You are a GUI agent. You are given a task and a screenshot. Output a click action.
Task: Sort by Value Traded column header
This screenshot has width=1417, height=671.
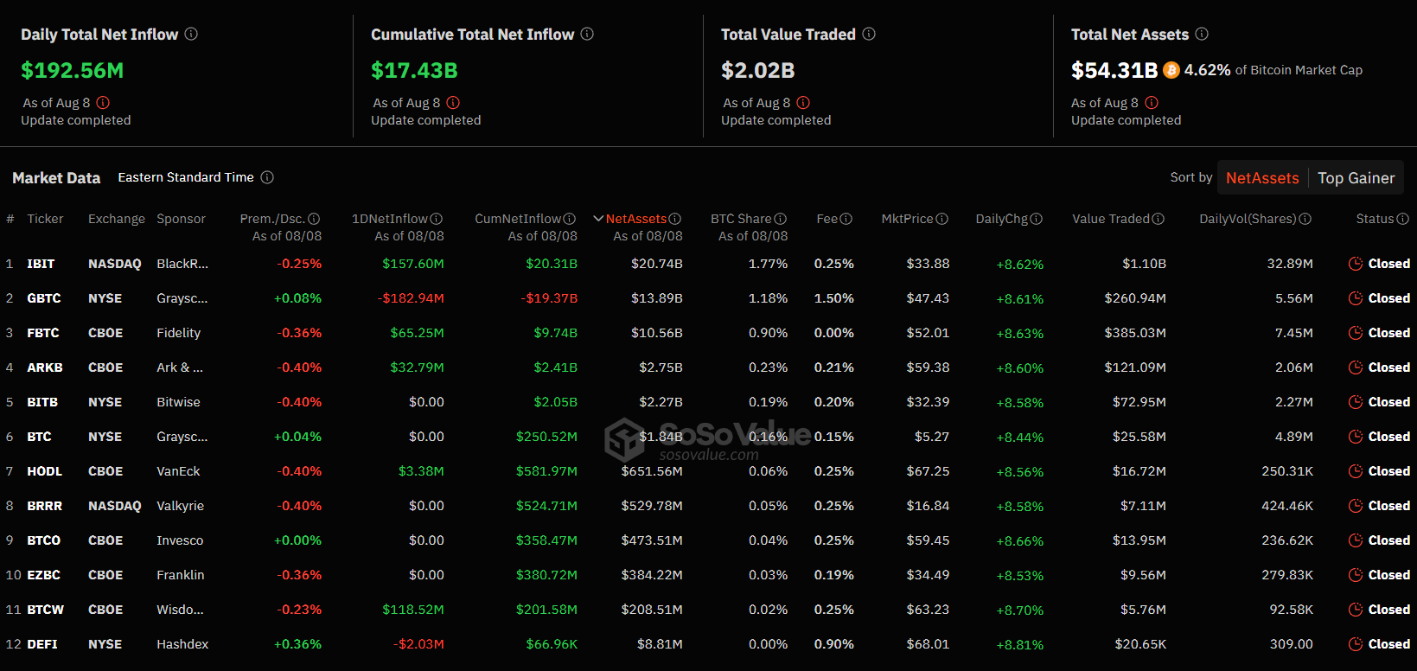click(x=1111, y=219)
